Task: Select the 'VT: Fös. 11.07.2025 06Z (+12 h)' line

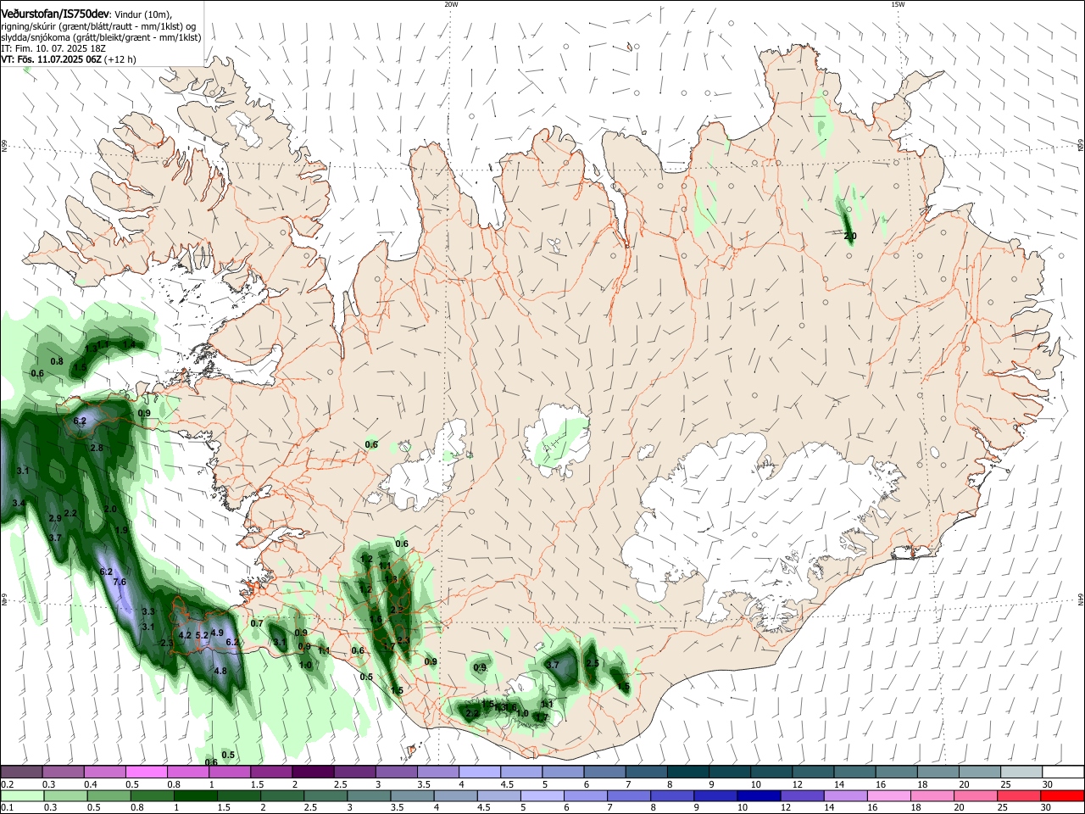Action: click(69, 59)
